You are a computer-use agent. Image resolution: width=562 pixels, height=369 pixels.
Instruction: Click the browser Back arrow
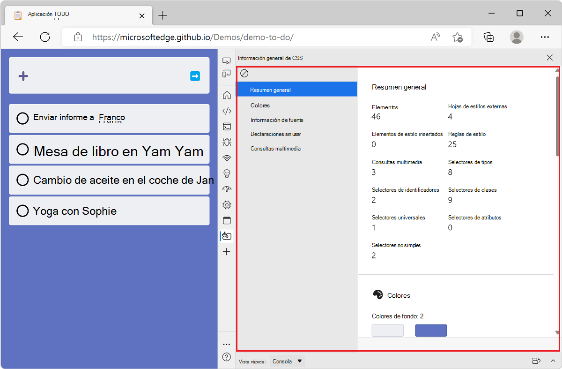tap(18, 37)
